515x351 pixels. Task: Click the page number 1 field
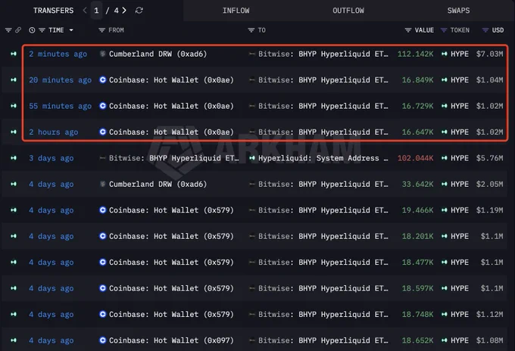click(96, 11)
